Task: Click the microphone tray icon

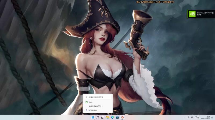Action: [x=189, y=117]
